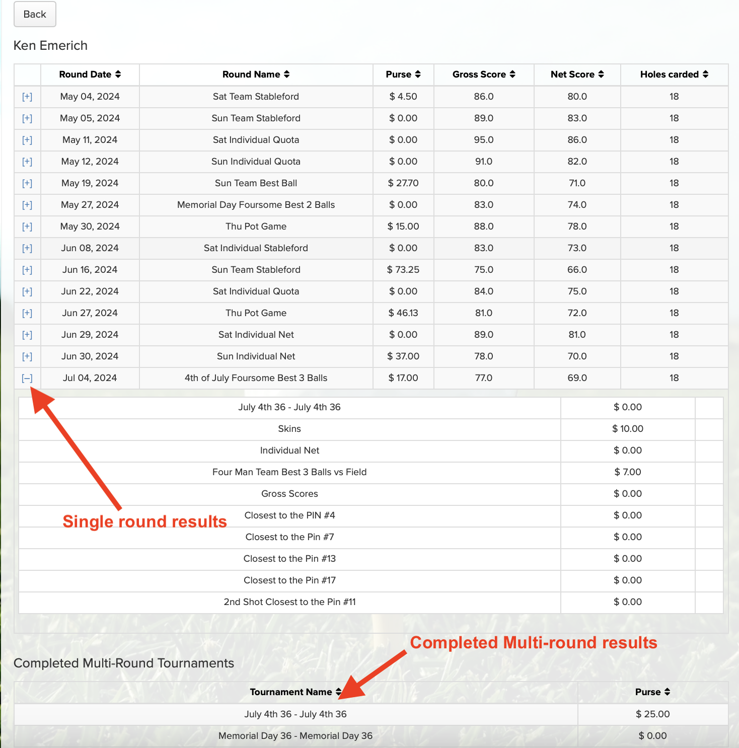Click the 77.0 gross score value

tap(484, 378)
